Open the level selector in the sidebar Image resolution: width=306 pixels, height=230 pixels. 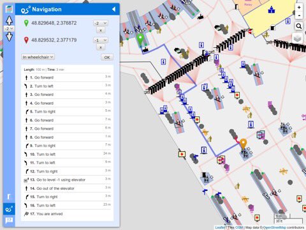coord(9,29)
